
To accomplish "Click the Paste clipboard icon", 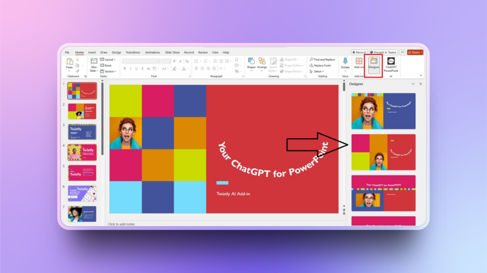I will (x=69, y=61).
